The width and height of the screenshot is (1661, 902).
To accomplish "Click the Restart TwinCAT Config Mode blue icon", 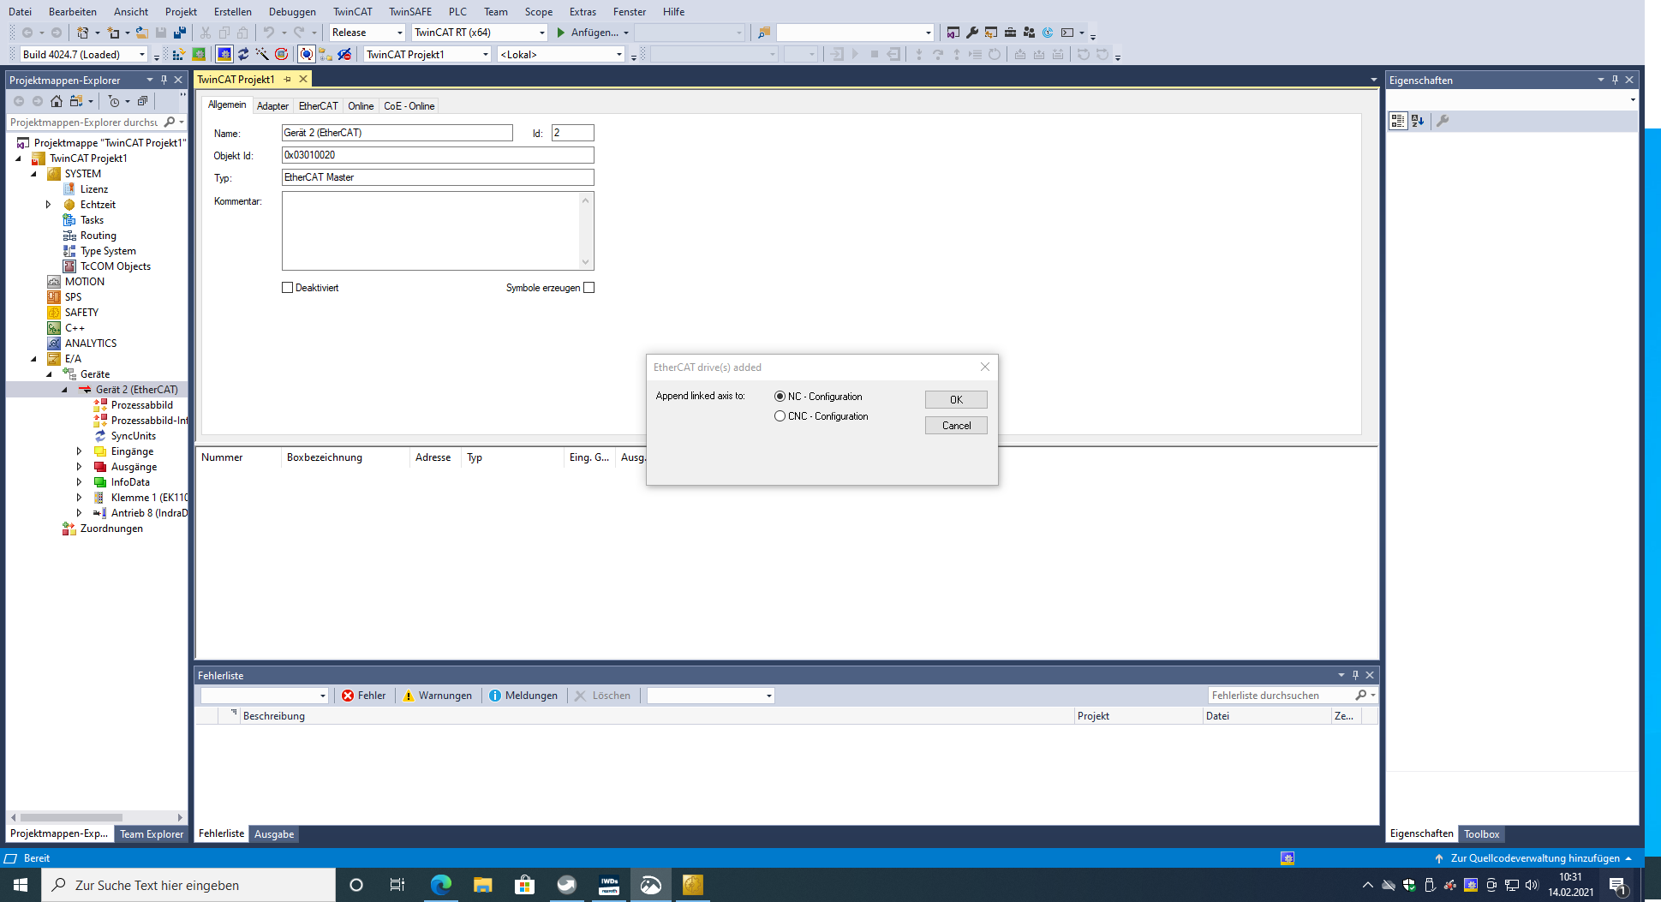I will (x=224, y=54).
